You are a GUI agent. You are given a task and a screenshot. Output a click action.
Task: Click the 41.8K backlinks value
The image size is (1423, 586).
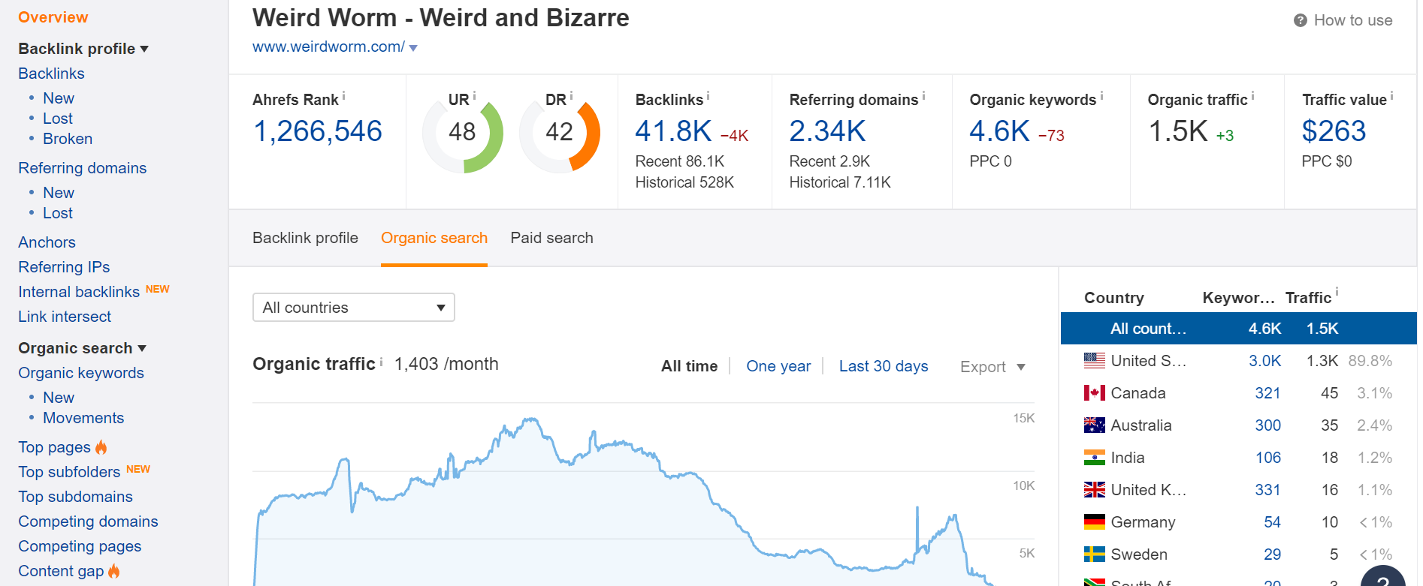(x=673, y=131)
